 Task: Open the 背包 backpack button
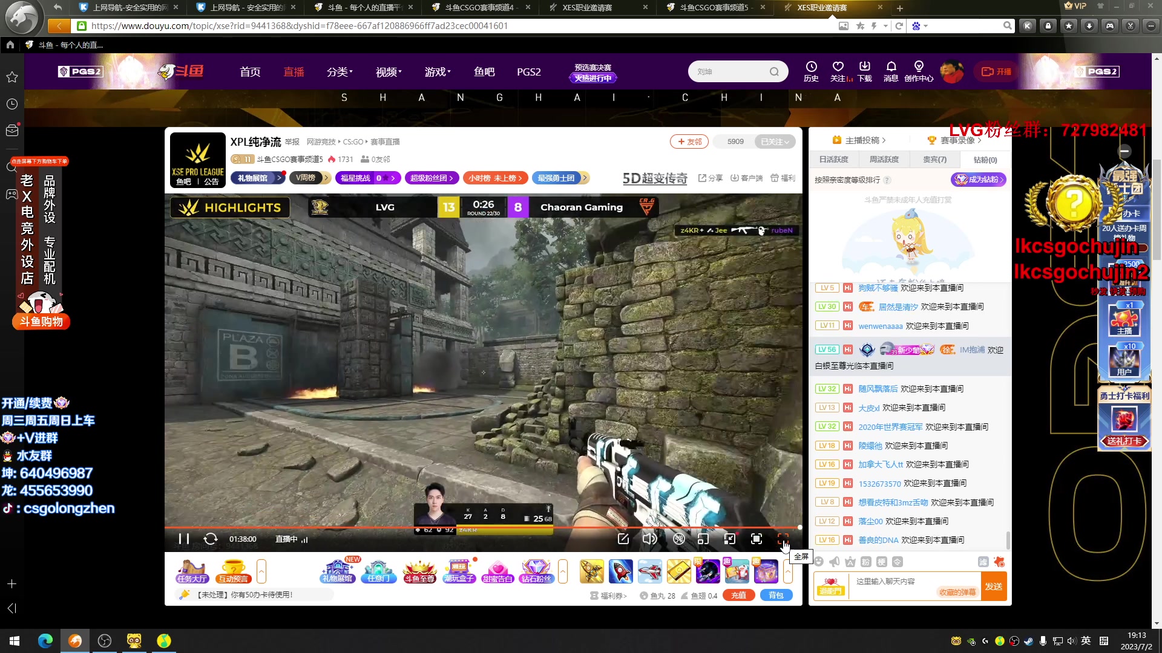click(x=776, y=596)
